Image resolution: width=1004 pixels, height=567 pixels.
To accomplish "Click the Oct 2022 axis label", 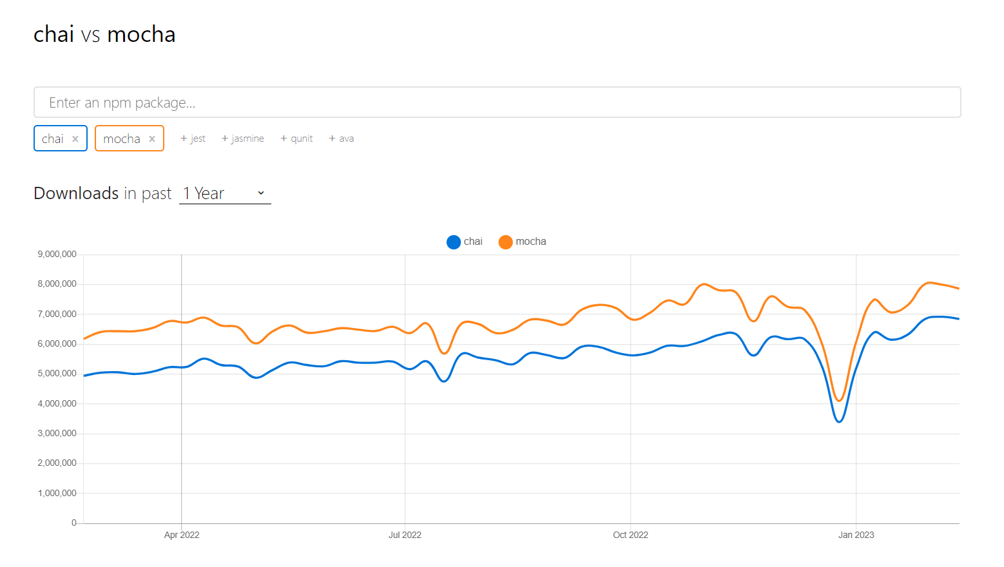I will click(630, 535).
